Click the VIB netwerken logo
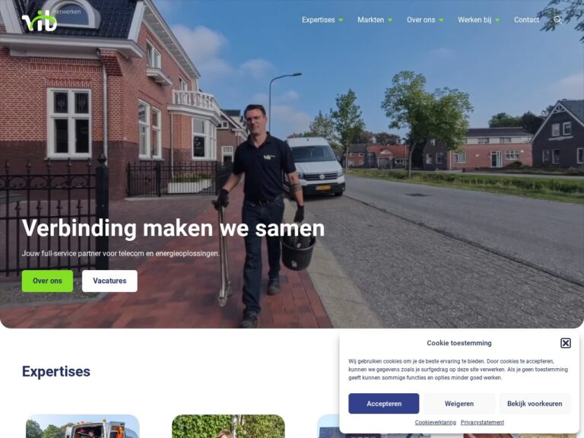Screen dimensions: 584x438 tap(51, 20)
